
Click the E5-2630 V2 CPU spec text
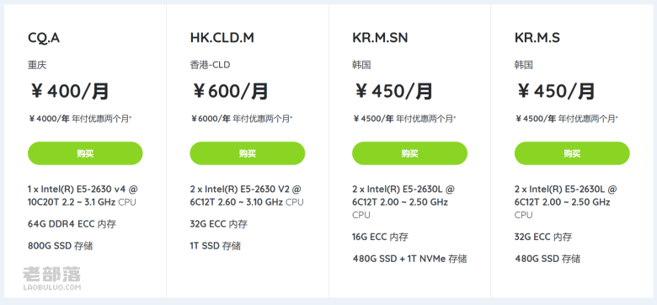coord(247,195)
